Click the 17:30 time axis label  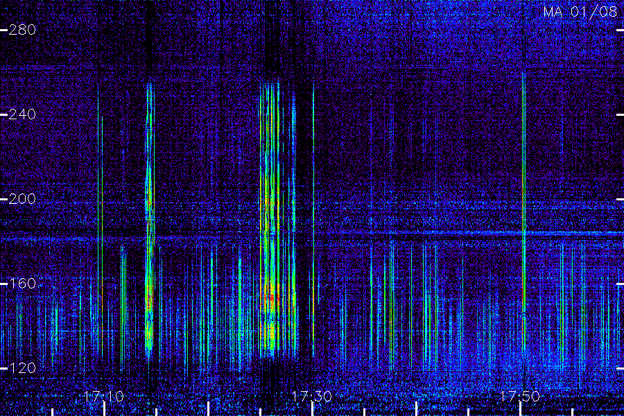pyautogui.click(x=312, y=396)
